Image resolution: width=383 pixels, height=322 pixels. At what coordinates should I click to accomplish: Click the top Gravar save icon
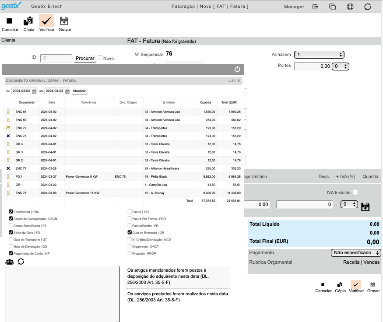pos(64,21)
